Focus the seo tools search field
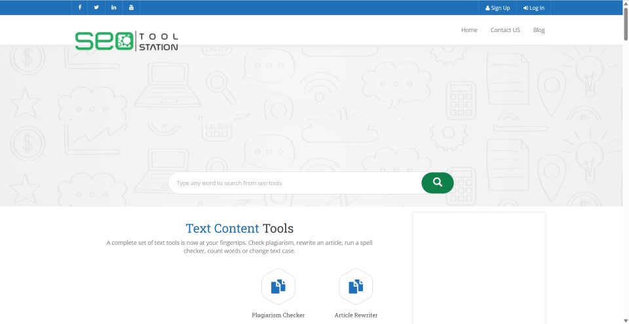Image resolution: width=629 pixels, height=324 pixels. point(295,183)
